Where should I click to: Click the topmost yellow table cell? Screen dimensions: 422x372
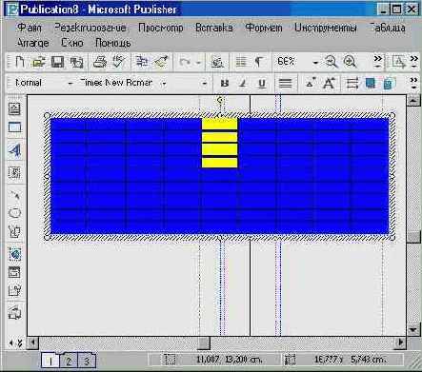(x=219, y=124)
